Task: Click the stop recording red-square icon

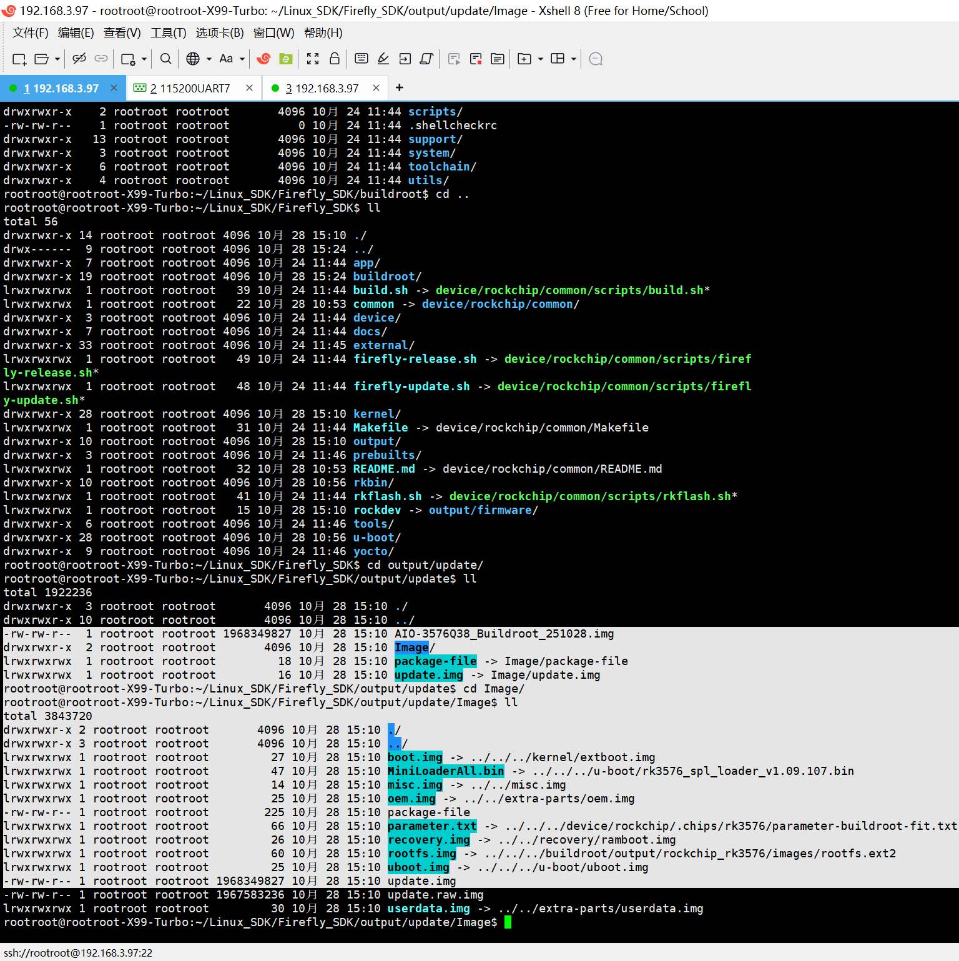Action: click(476, 59)
